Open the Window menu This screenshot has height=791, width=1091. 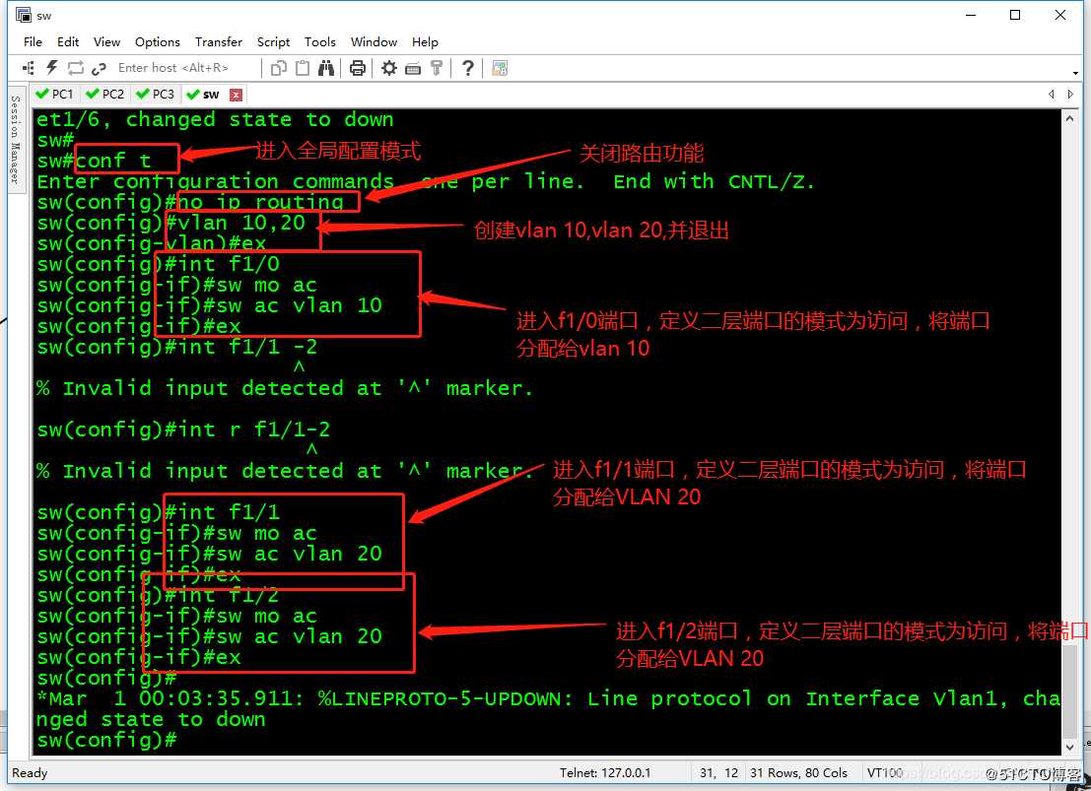[374, 41]
